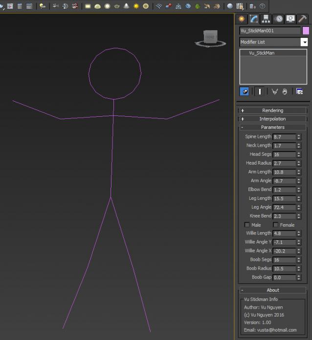The height and width of the screenshot is (340, 312).
Task: Click the Vu_StickMan001 object name field
Action: [x=270, y=31]
